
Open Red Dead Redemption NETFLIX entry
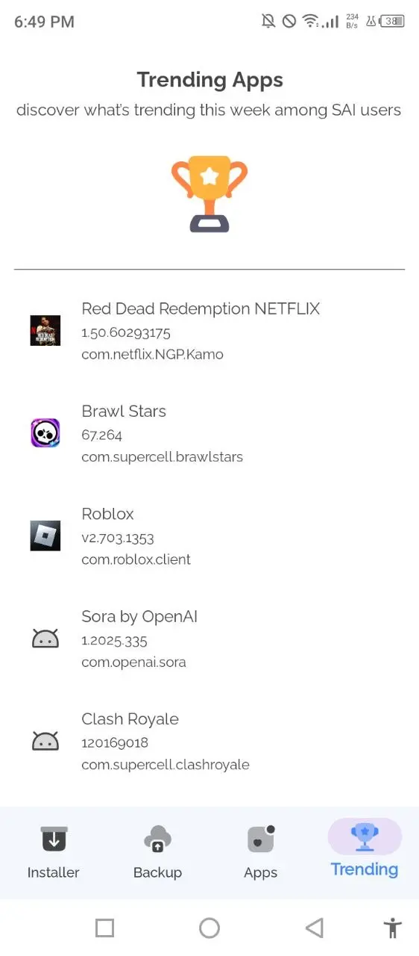pyautogui.click(x=209, y=331)
